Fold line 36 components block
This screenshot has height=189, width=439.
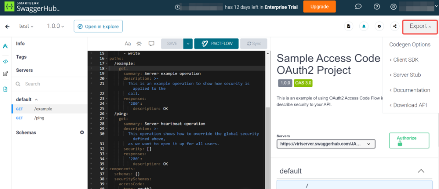pos(107,169)
